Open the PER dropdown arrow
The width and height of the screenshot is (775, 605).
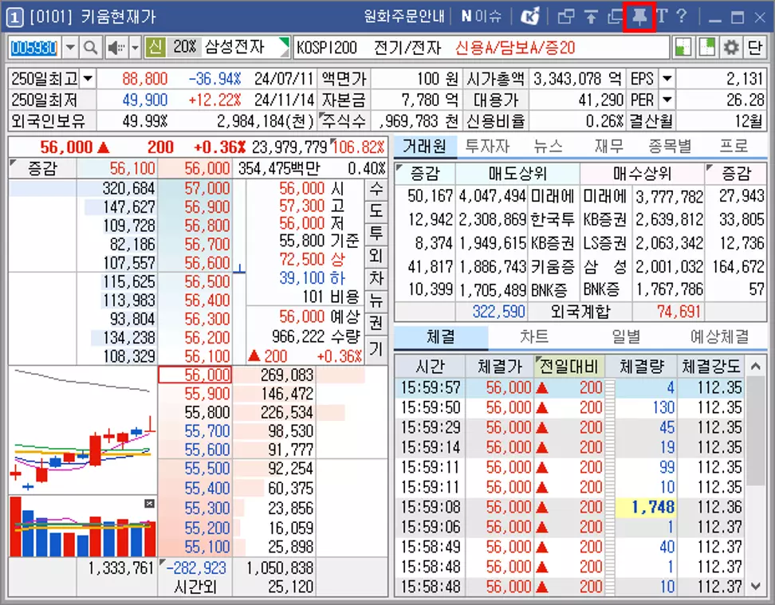click(667, 100)
